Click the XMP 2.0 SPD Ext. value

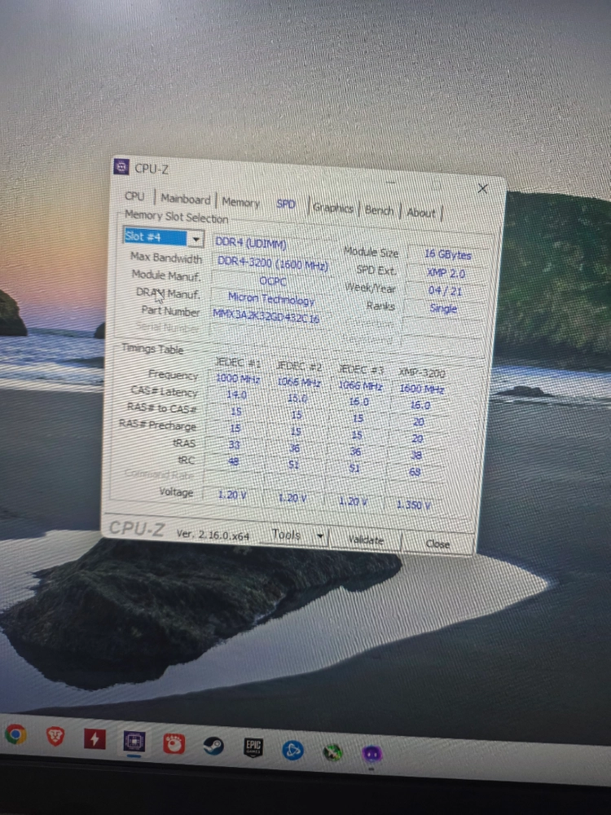tap(446, 273)
